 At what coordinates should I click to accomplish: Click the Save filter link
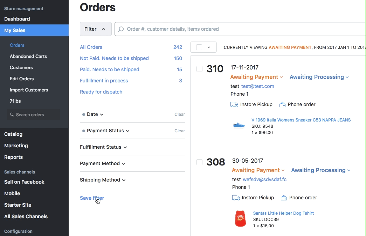(x=92, y=198)
